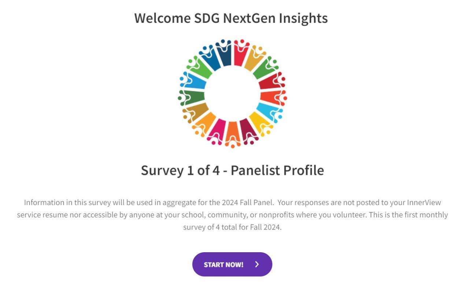Click the Welcome SDG NextGen Insights heading

pyautogui.click(x=231, y=18)
